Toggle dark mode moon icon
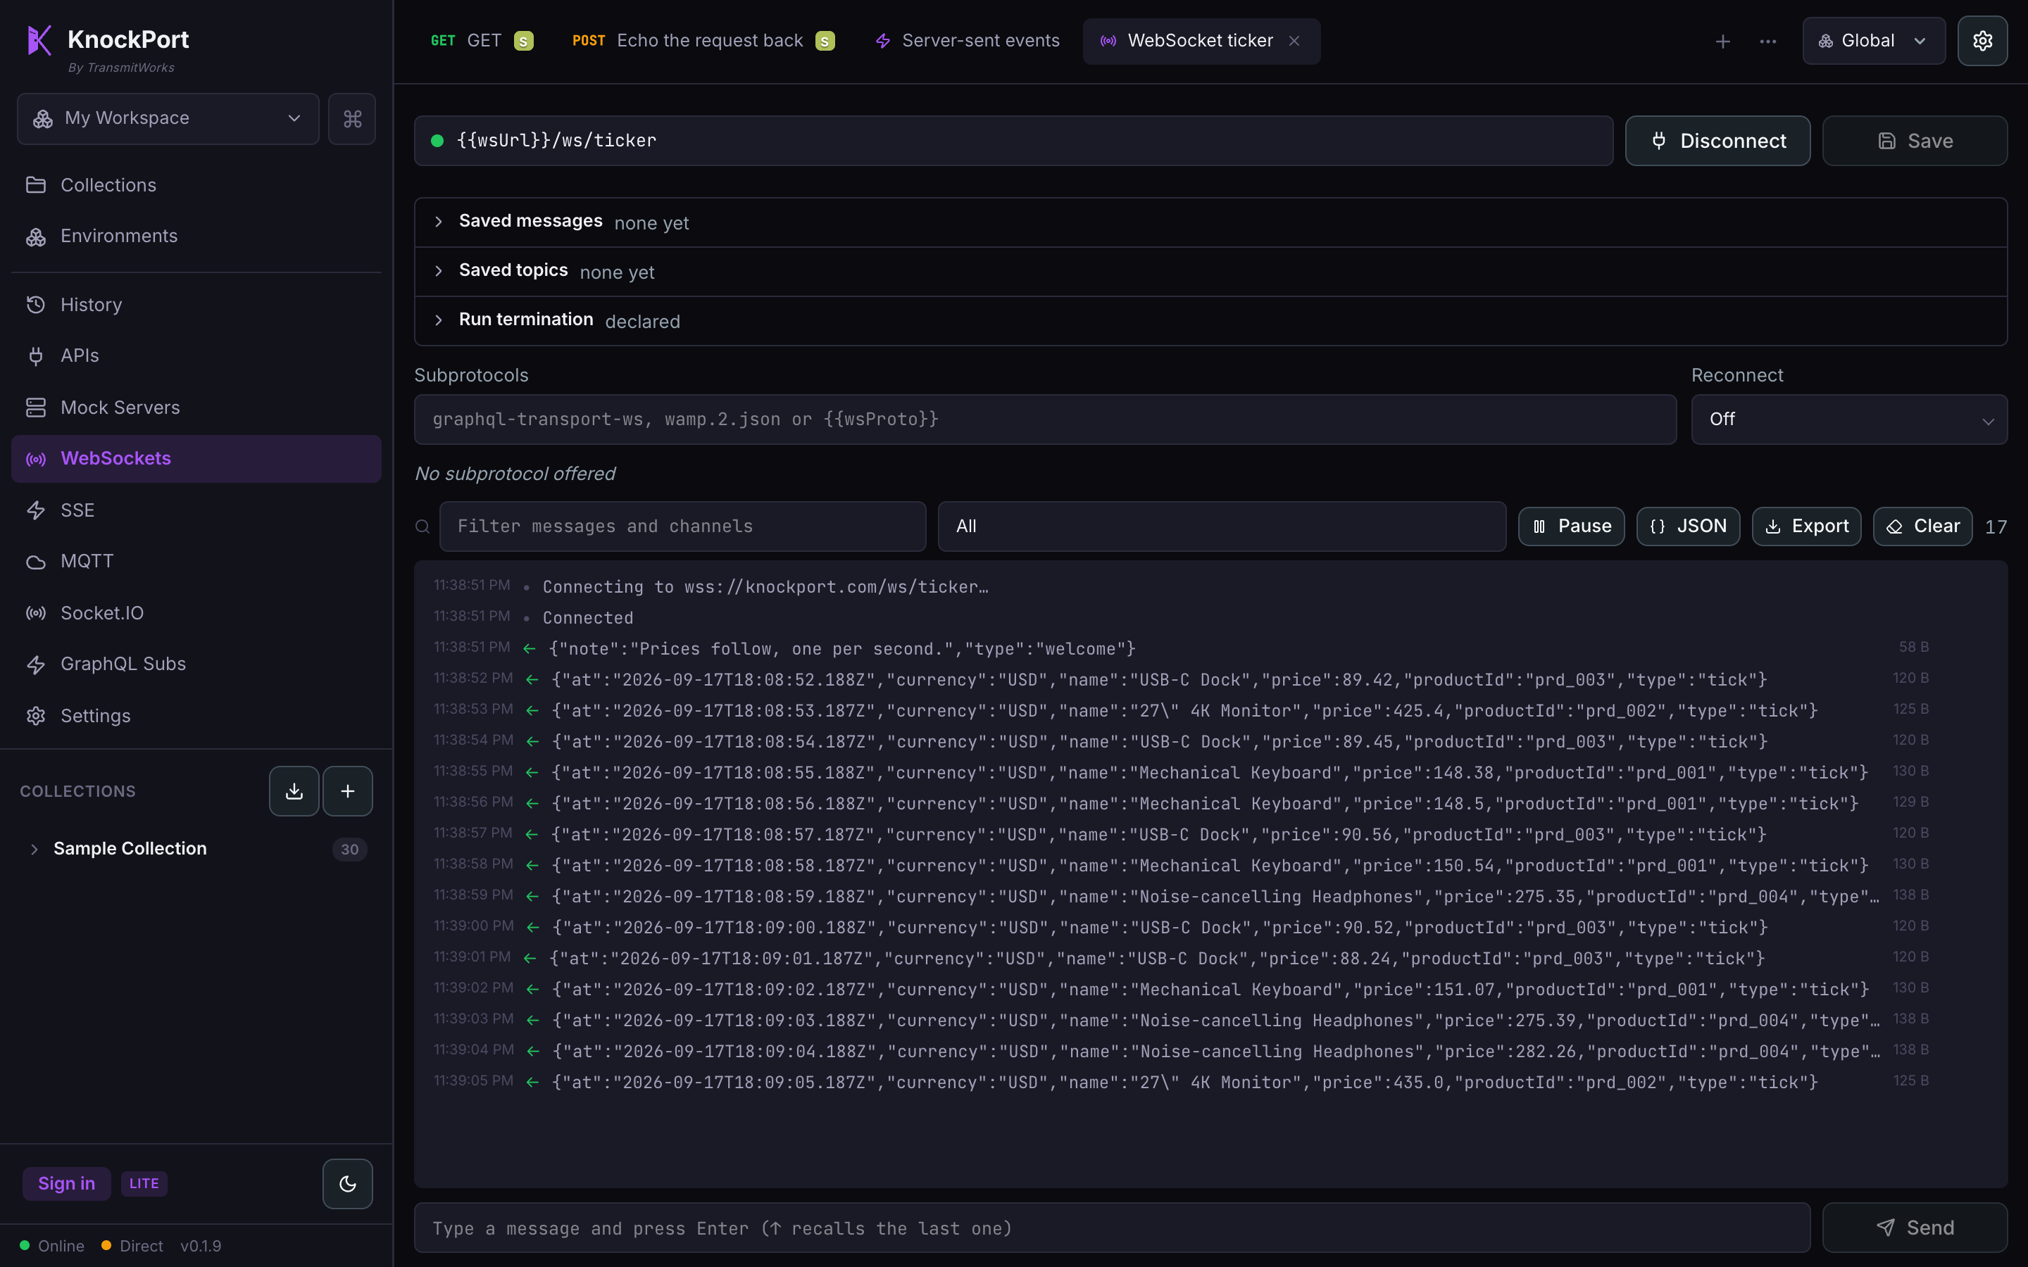Image resolution: width=2028 pixels, height=1267 pixels. (x=348, y=1183)
